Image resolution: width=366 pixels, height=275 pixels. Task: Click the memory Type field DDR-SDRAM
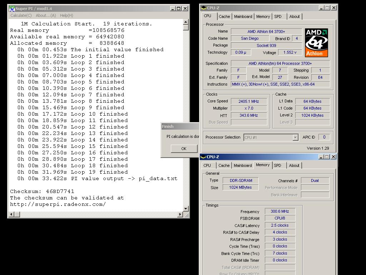[x=241, y=180]
